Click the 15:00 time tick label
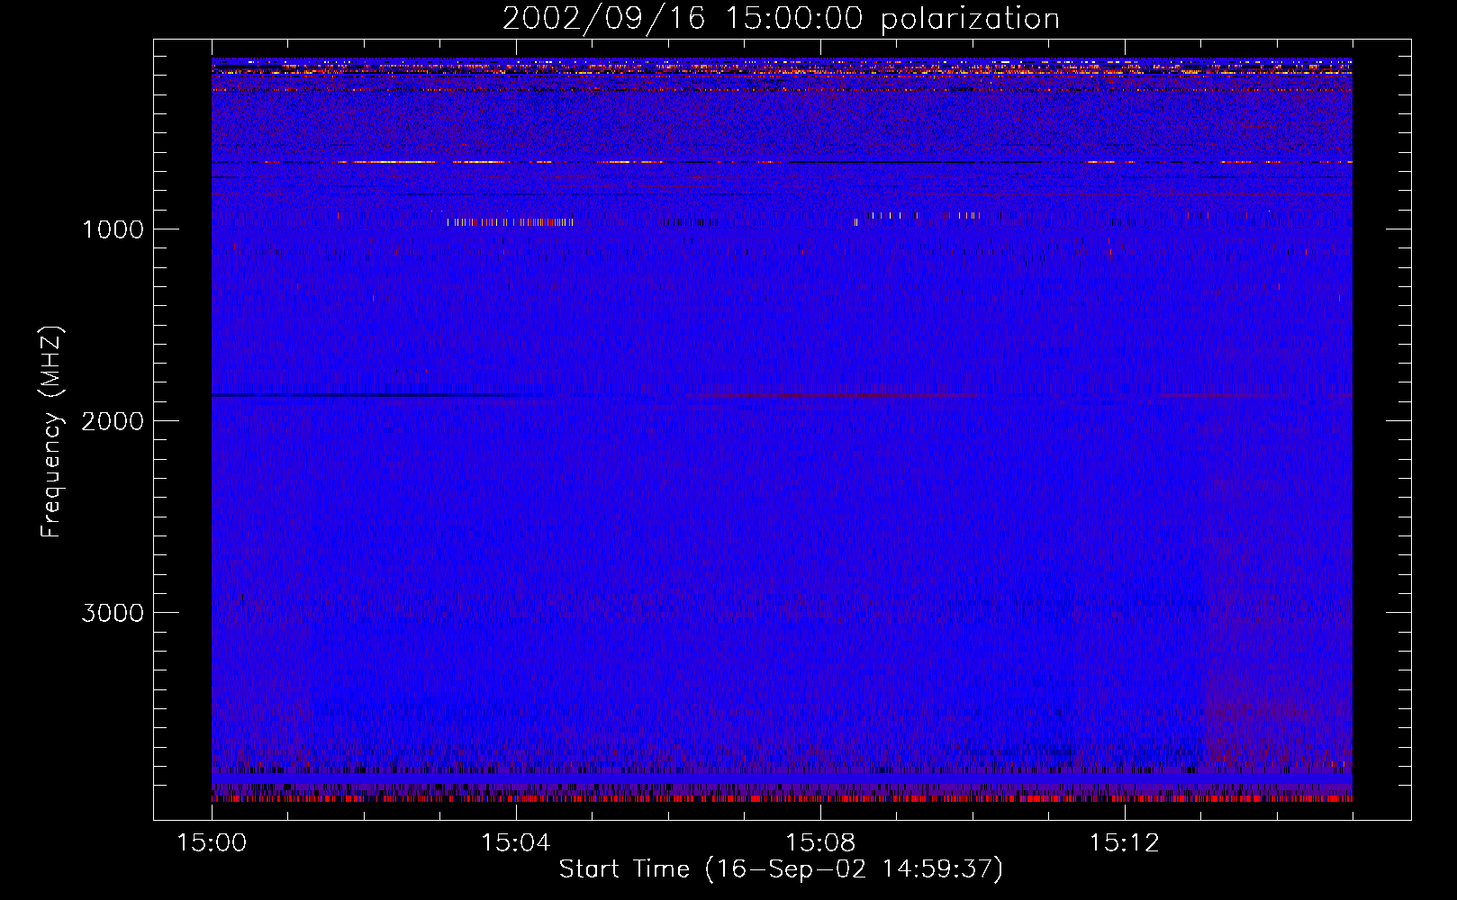Screen dimensions: 1457x900 click(212, 842)
